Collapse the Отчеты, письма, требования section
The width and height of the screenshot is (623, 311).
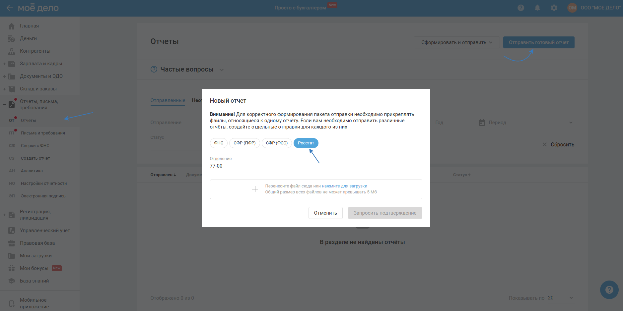click(x=5, y=105)
